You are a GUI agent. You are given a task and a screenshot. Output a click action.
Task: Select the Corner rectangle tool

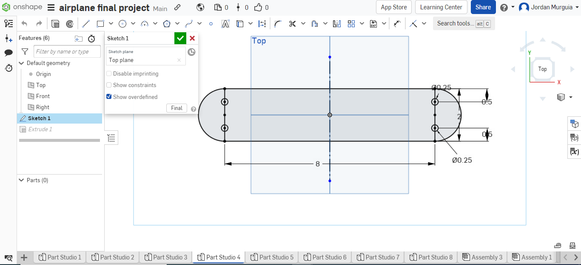[100, 23]
